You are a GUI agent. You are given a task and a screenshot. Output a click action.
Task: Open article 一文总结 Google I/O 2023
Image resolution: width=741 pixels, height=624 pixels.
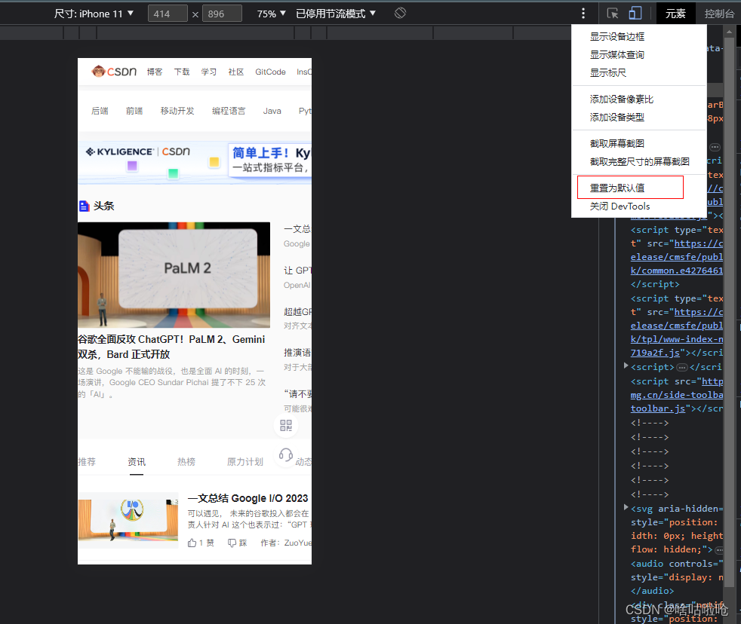[x=248, y=498]
